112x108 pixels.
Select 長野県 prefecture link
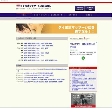pyautogui.click(x=34, y=48)
